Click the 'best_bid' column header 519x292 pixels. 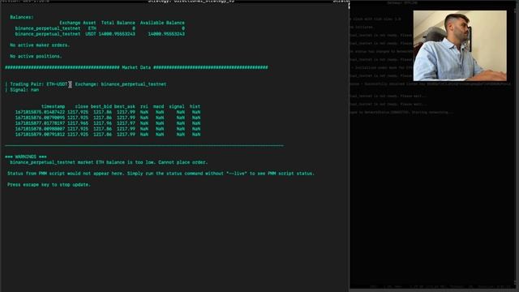pos(101,106)
